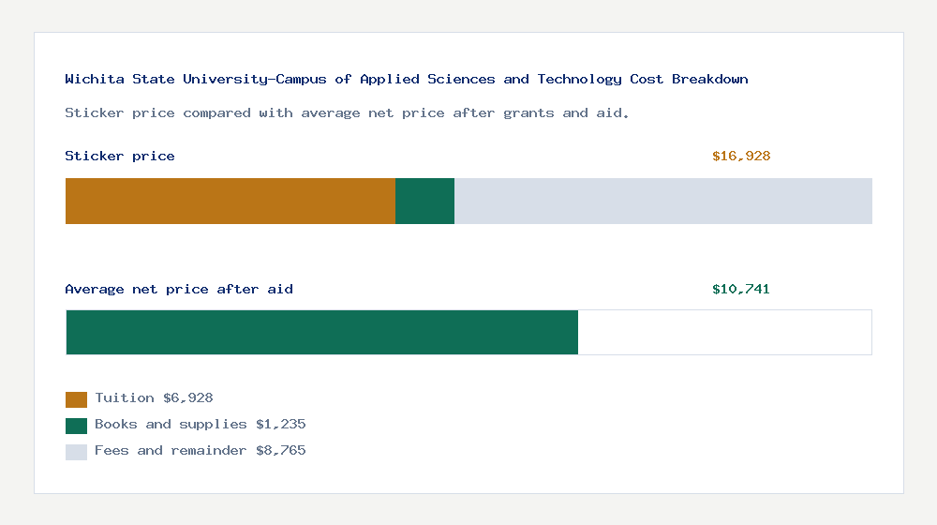
Task: Click the word Technology in the title
Action: (579, 80)
